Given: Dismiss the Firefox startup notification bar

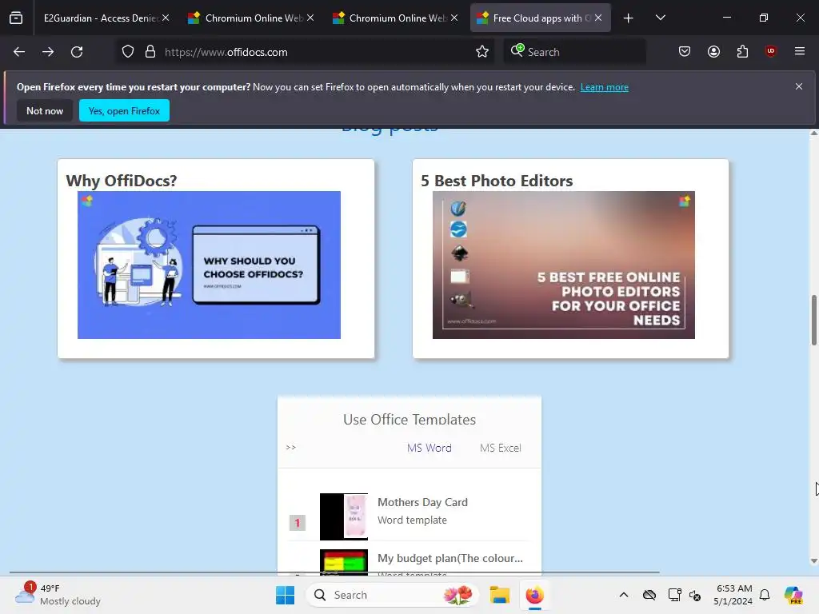Looking at the screenshot, I should [x=799, y=86].
